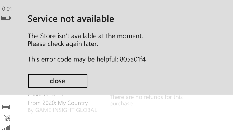Viewport: 233px width, 139px height.
Task: Open the message notification icon
Action: pyautogui.click(x=6, y=107)
